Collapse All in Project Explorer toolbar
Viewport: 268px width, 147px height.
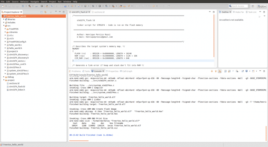42,12
